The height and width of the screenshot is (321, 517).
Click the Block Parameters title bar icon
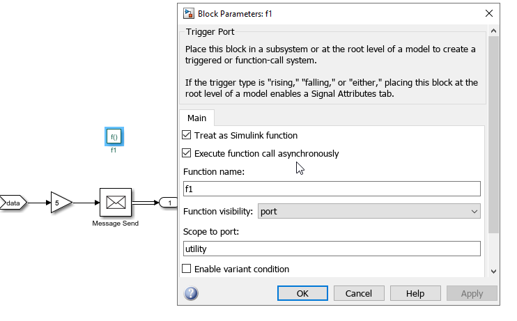[x=188, y=13]
